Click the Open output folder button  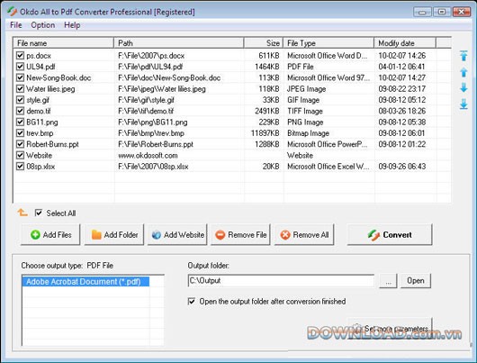416,281
